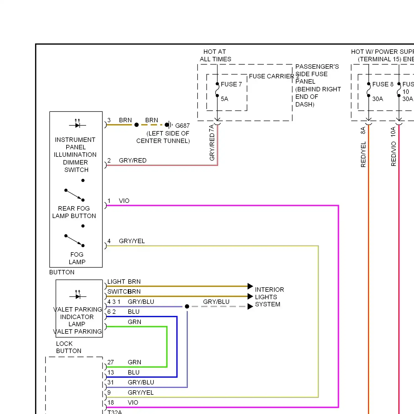Click pin 9 GRY/YEL label

[x=131, y=392]
